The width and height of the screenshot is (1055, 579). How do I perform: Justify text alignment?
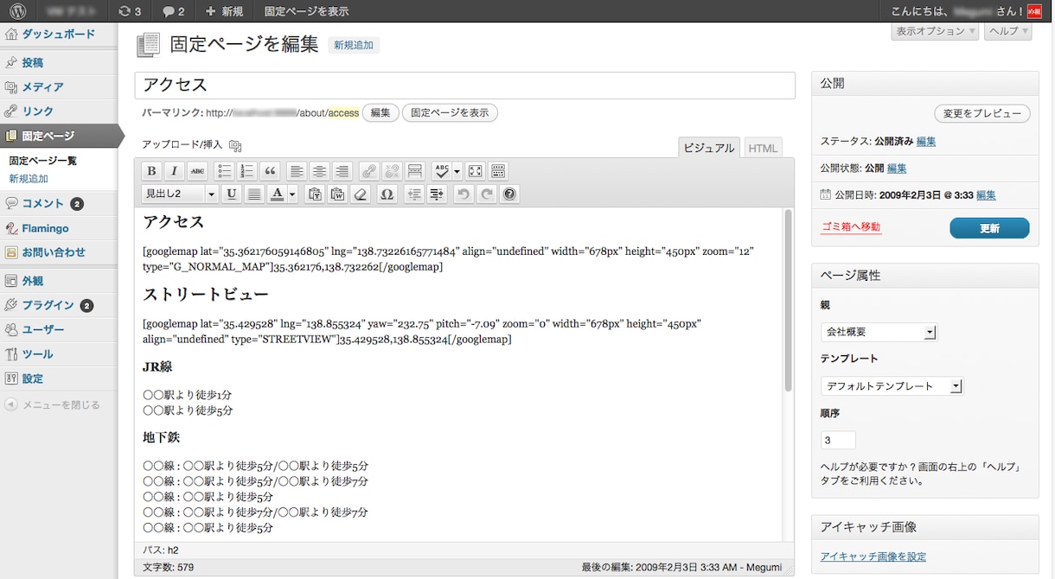254,194
